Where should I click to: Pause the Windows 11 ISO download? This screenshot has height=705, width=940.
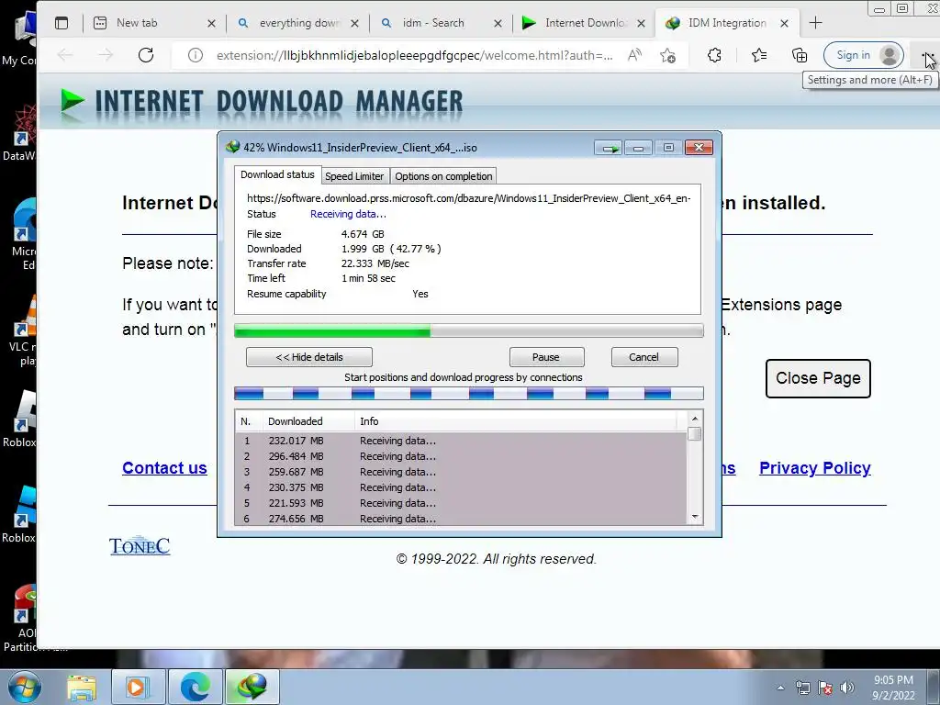coord(546,357)
